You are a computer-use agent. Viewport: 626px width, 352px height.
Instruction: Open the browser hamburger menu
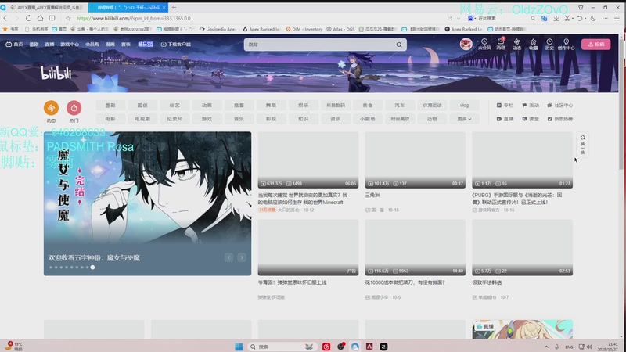click(617, 18)
